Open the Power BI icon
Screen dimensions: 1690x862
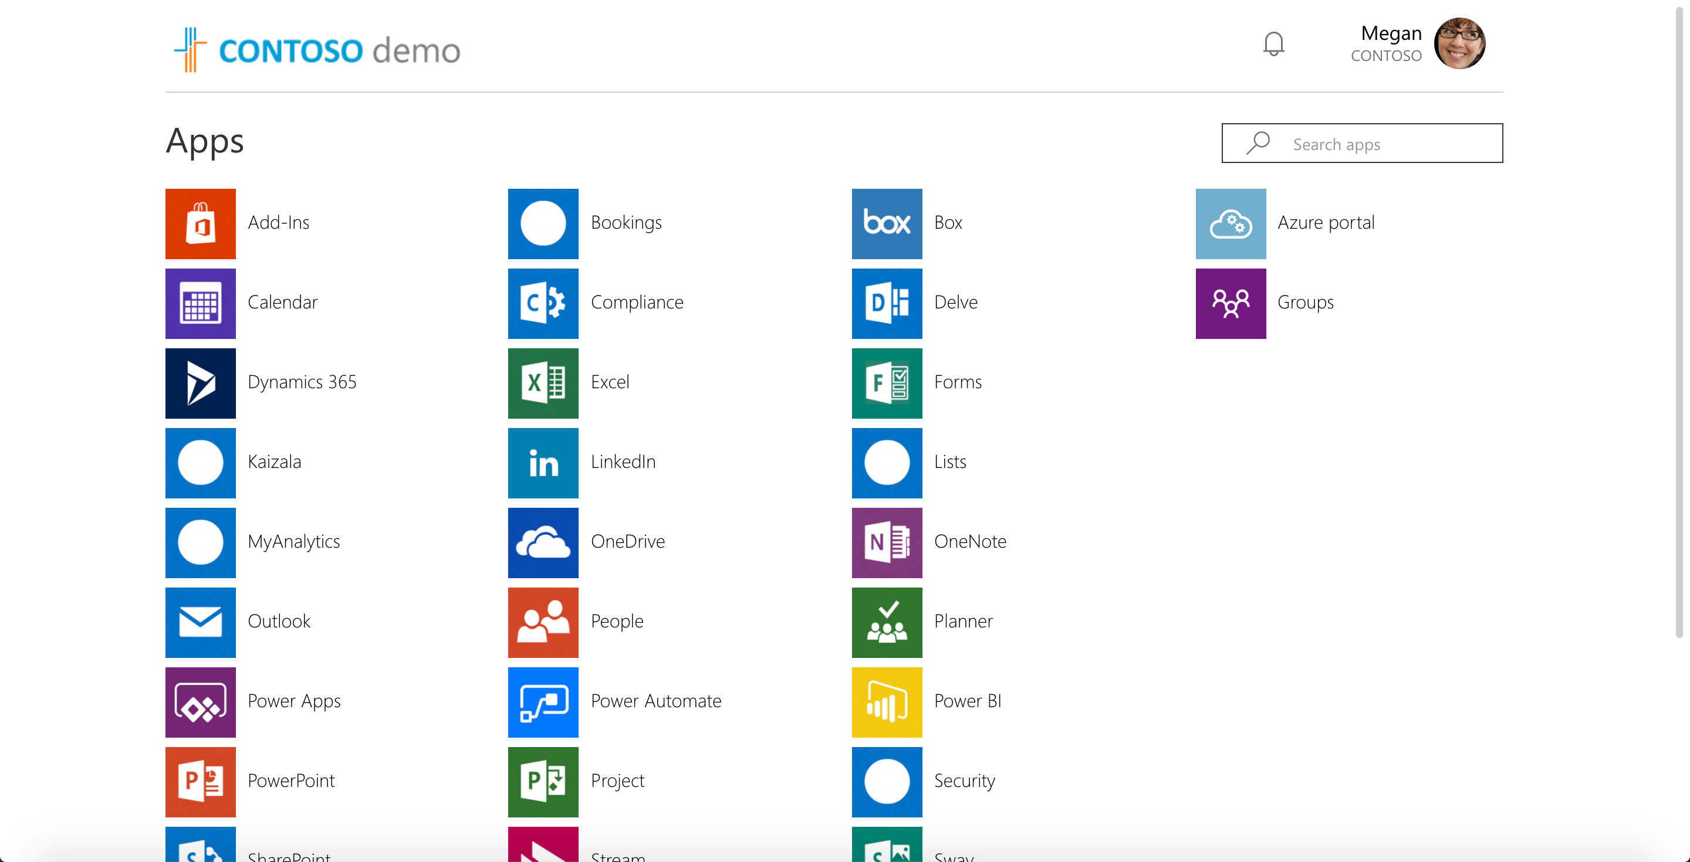(886, 702)
